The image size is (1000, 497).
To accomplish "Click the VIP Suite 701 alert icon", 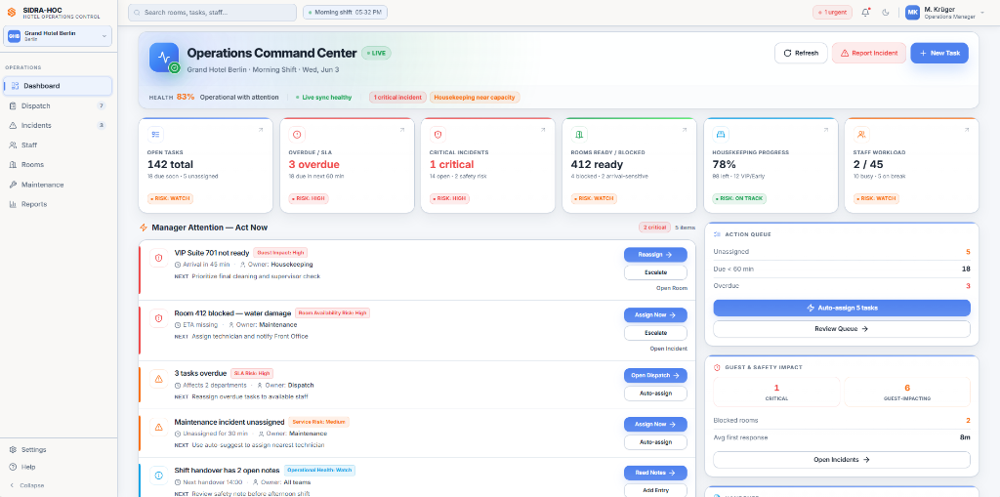I will click(x=159, y=258).
